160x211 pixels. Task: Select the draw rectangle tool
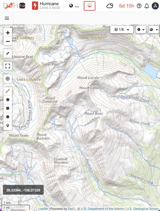pyautogui.click(x=8, y=108)
